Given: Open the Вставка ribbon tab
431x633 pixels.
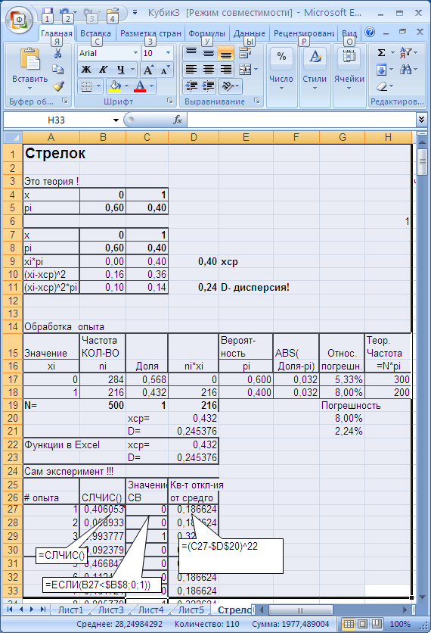Looking at the screenshot, I should (95, 33).
